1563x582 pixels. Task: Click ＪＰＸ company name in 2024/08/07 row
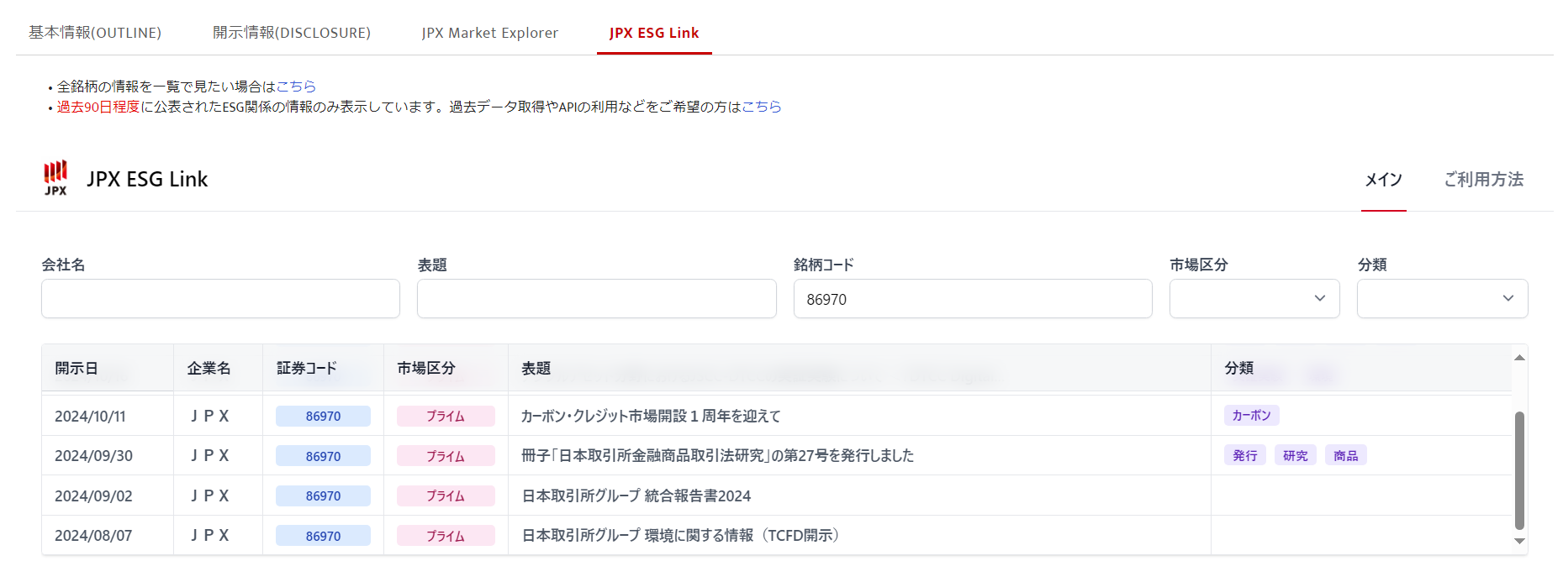click(209, 536)
